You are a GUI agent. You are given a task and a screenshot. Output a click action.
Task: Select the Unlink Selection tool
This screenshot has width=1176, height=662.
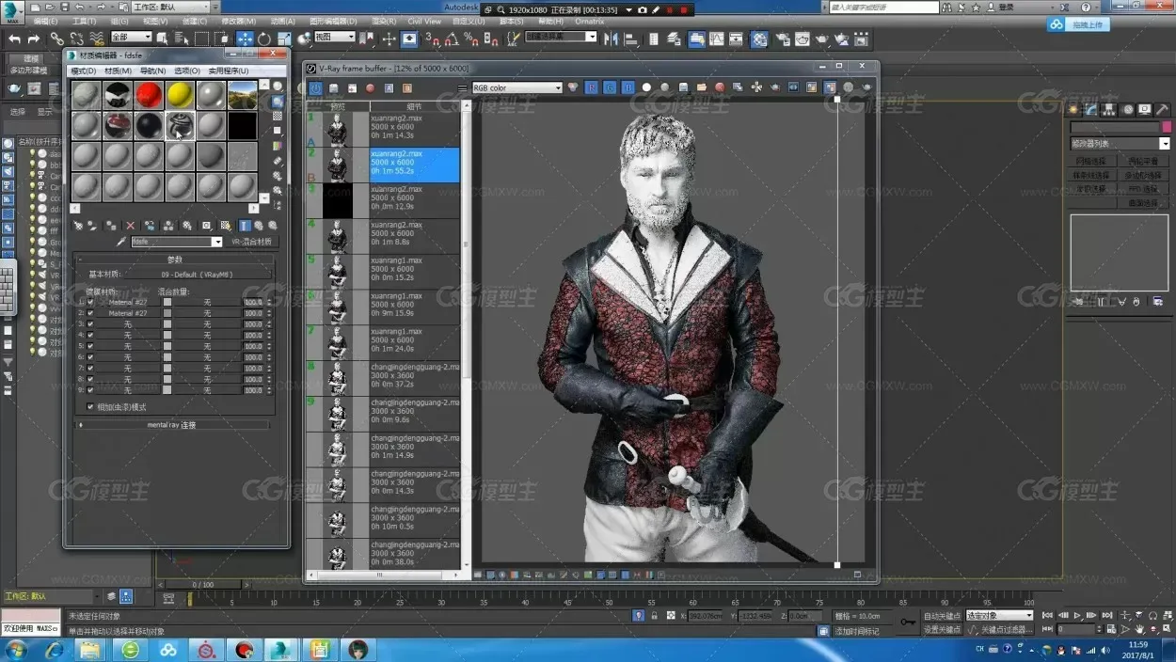(76, 39)
